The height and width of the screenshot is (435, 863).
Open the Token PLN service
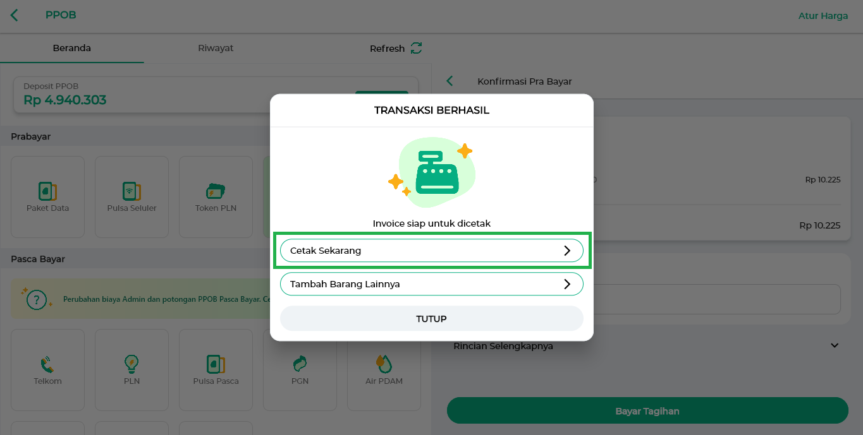click(x=216, y=197)
